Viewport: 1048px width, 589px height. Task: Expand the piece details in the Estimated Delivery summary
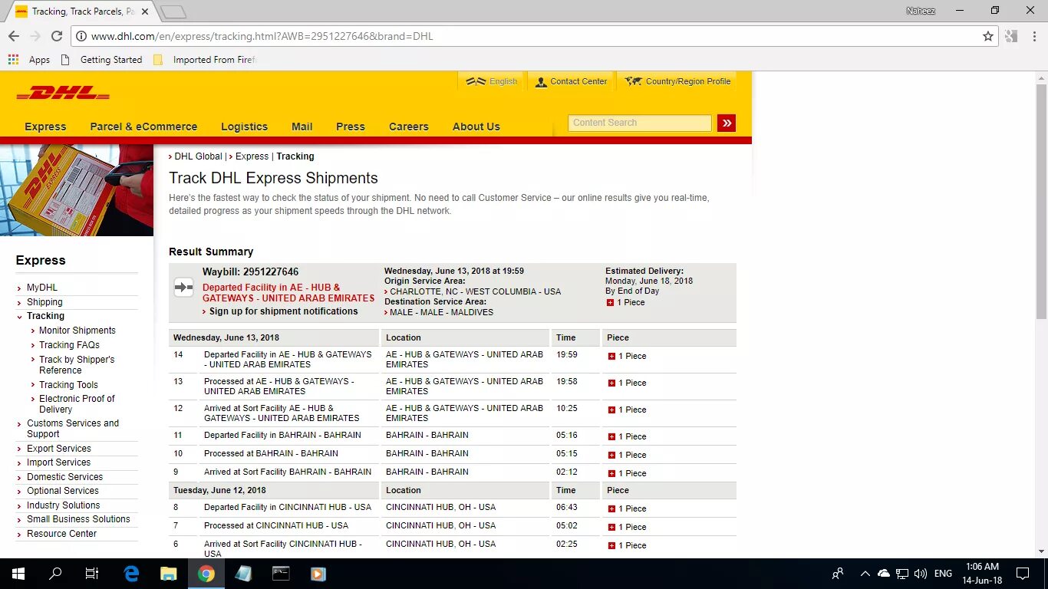click(x=610, y=302)
